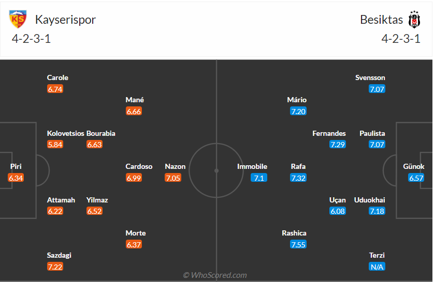
Task: Click Sazdagi's 7.22 rating badge
Action: (55, 267)
